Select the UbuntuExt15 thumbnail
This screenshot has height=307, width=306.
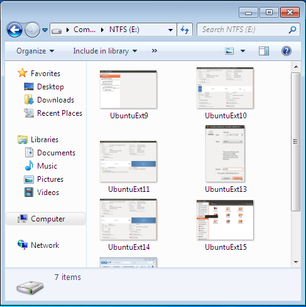tap(225, 220)
